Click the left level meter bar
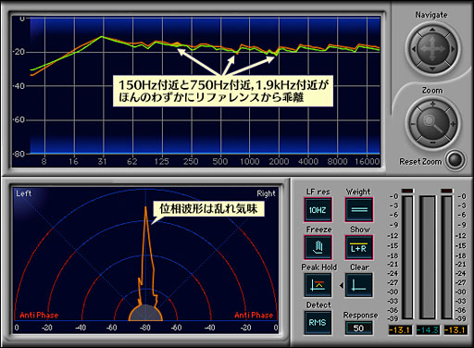 coord(407,257)
